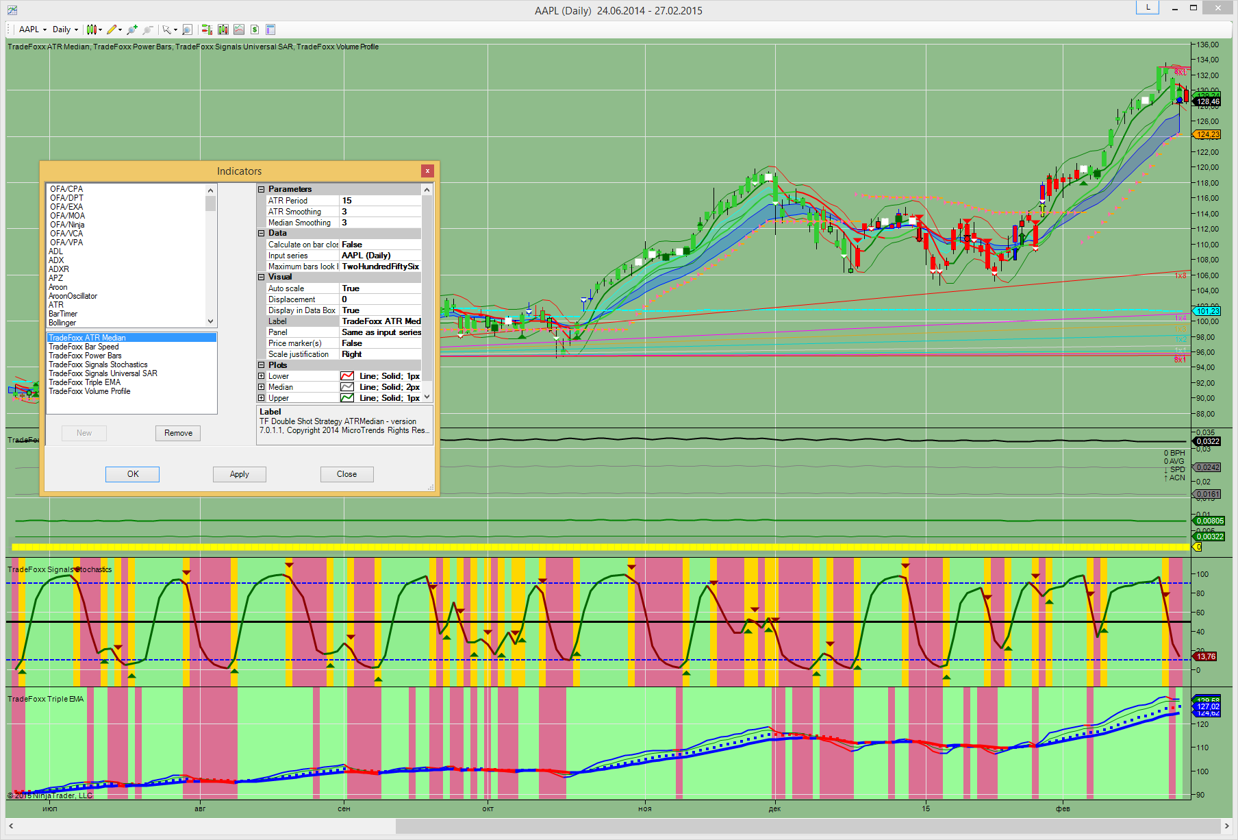Click the Remove button
Screen dimensions: 1238x840
pos(178,433)
